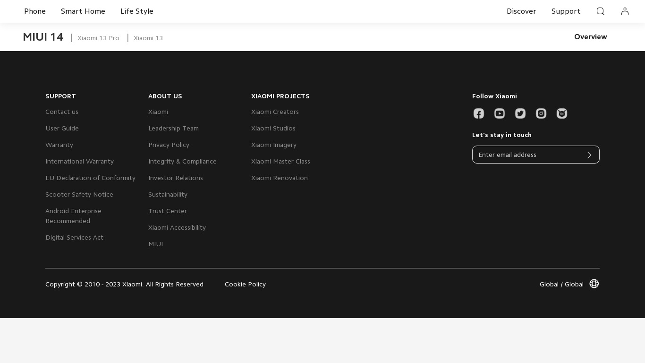Go to Xiaomi 13 Pro page
645x363 pixels.
98,38
